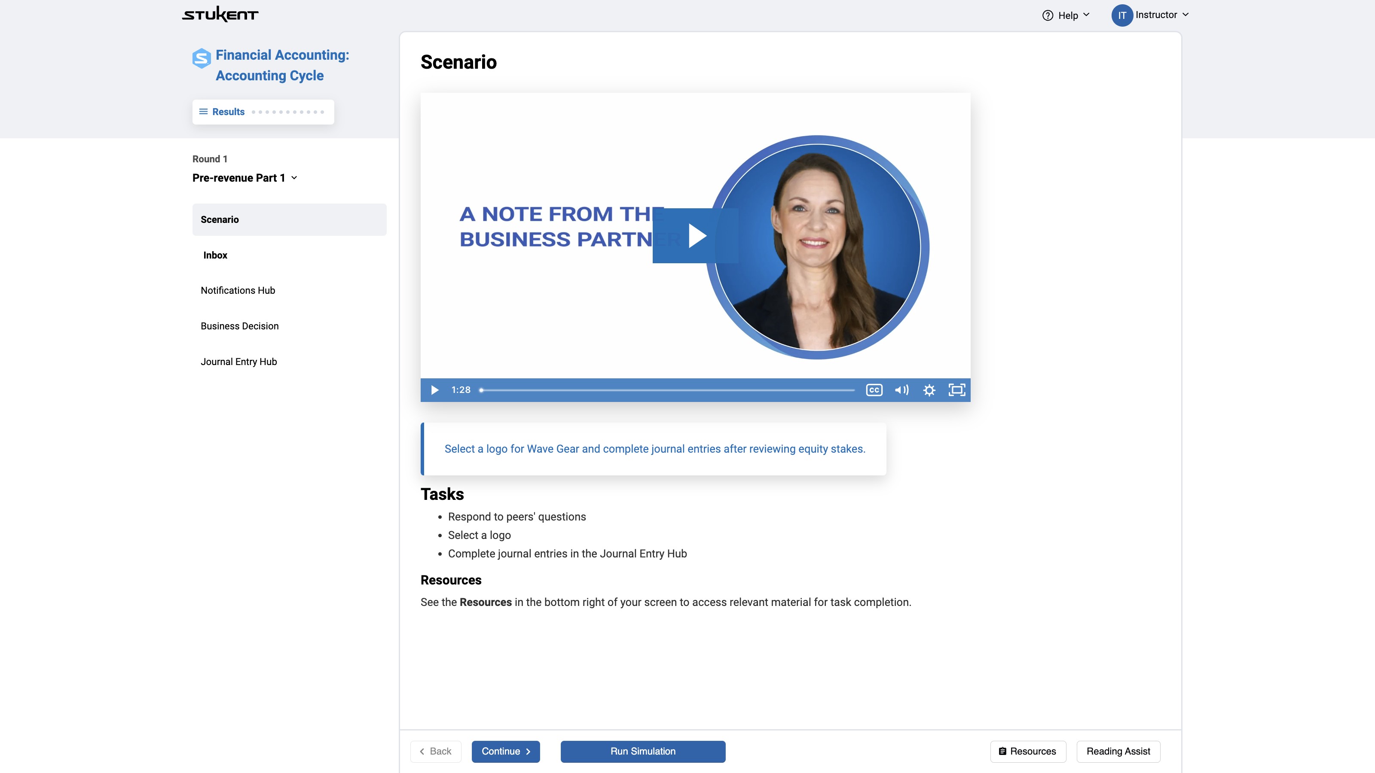Click the IT avatar circle
Viewport: 1375px width, 773px height.
pos(1122,15)
